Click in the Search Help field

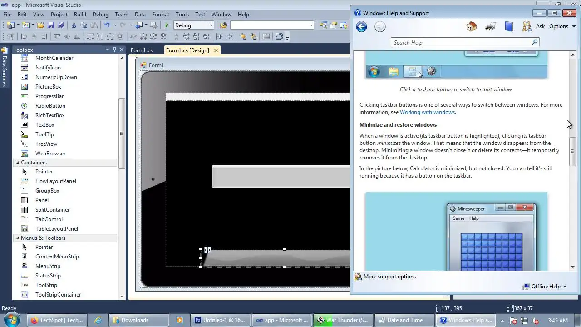tap(461, 42)
